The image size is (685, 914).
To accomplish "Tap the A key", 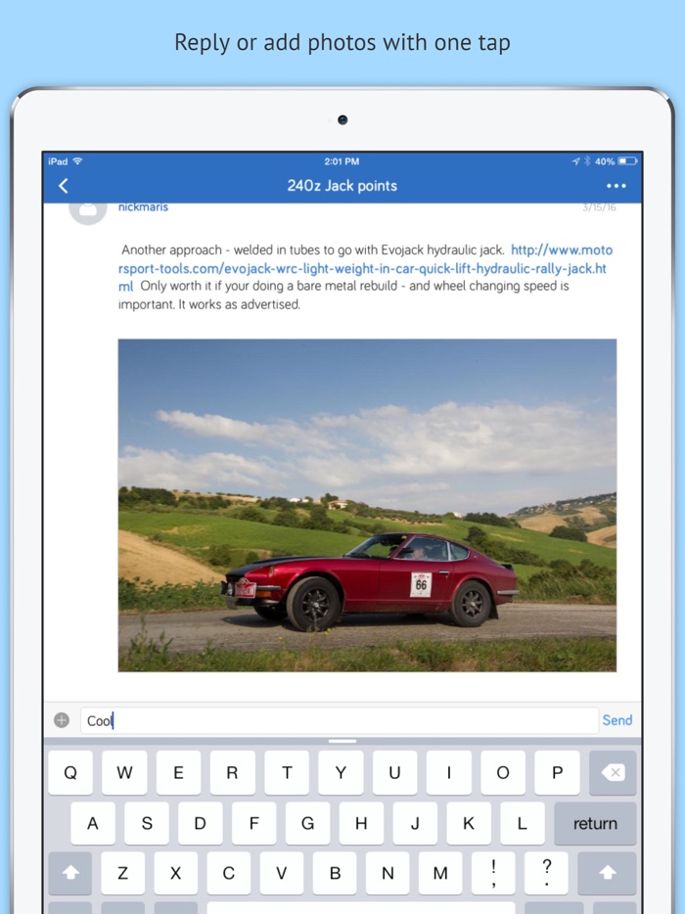I will (93, 823).
